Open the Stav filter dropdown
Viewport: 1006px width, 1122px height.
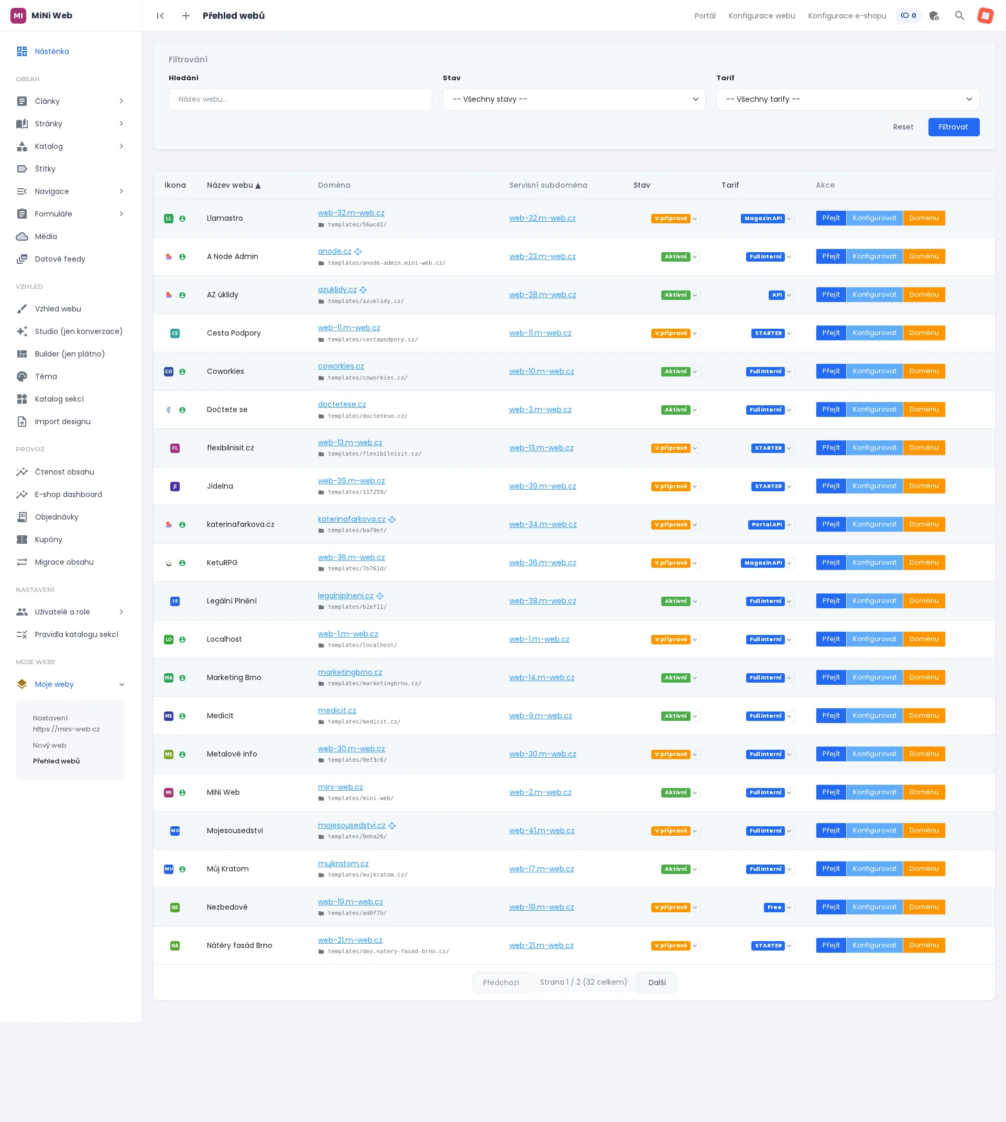574,99
